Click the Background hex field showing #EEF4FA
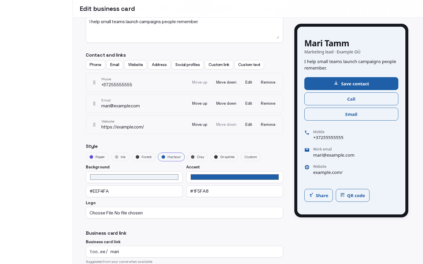Image resolution: width=423 pixels, height=264 pixels. [134, 191]
